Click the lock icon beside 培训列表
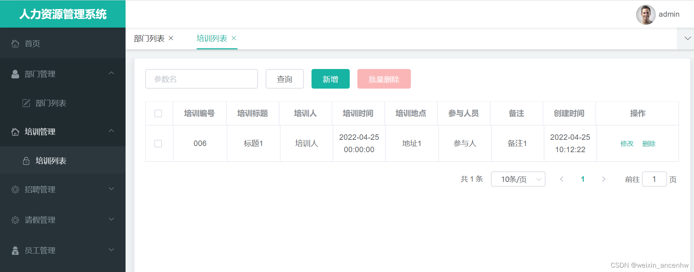This screenshot has height=272, width=694. [x=26, y=161]
